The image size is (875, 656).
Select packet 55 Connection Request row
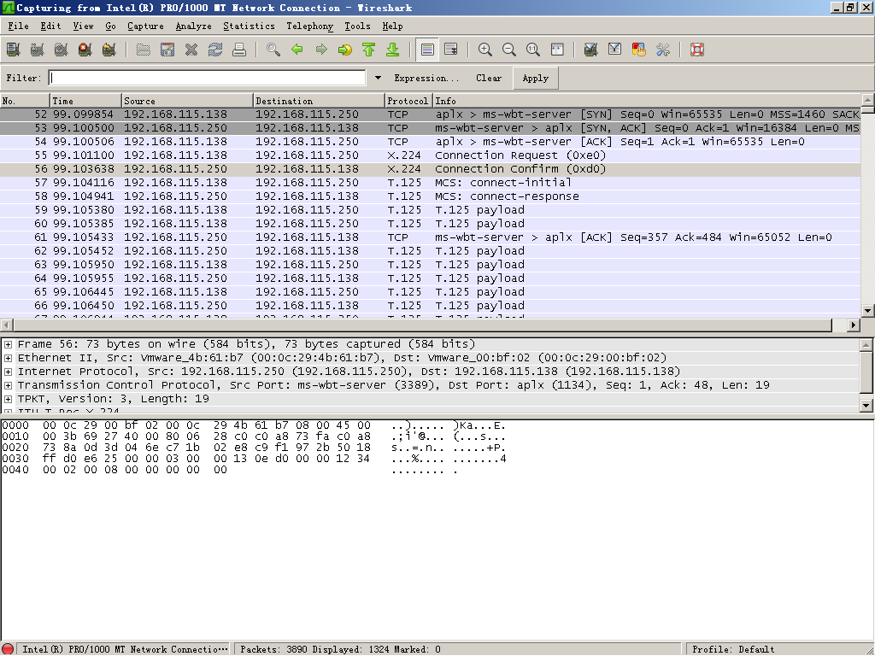pos(431,155)
